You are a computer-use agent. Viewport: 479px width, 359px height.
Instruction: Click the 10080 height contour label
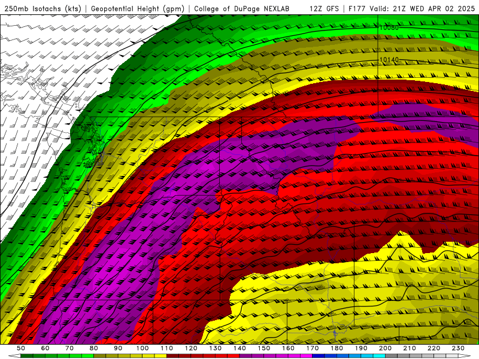coord(389,28)
